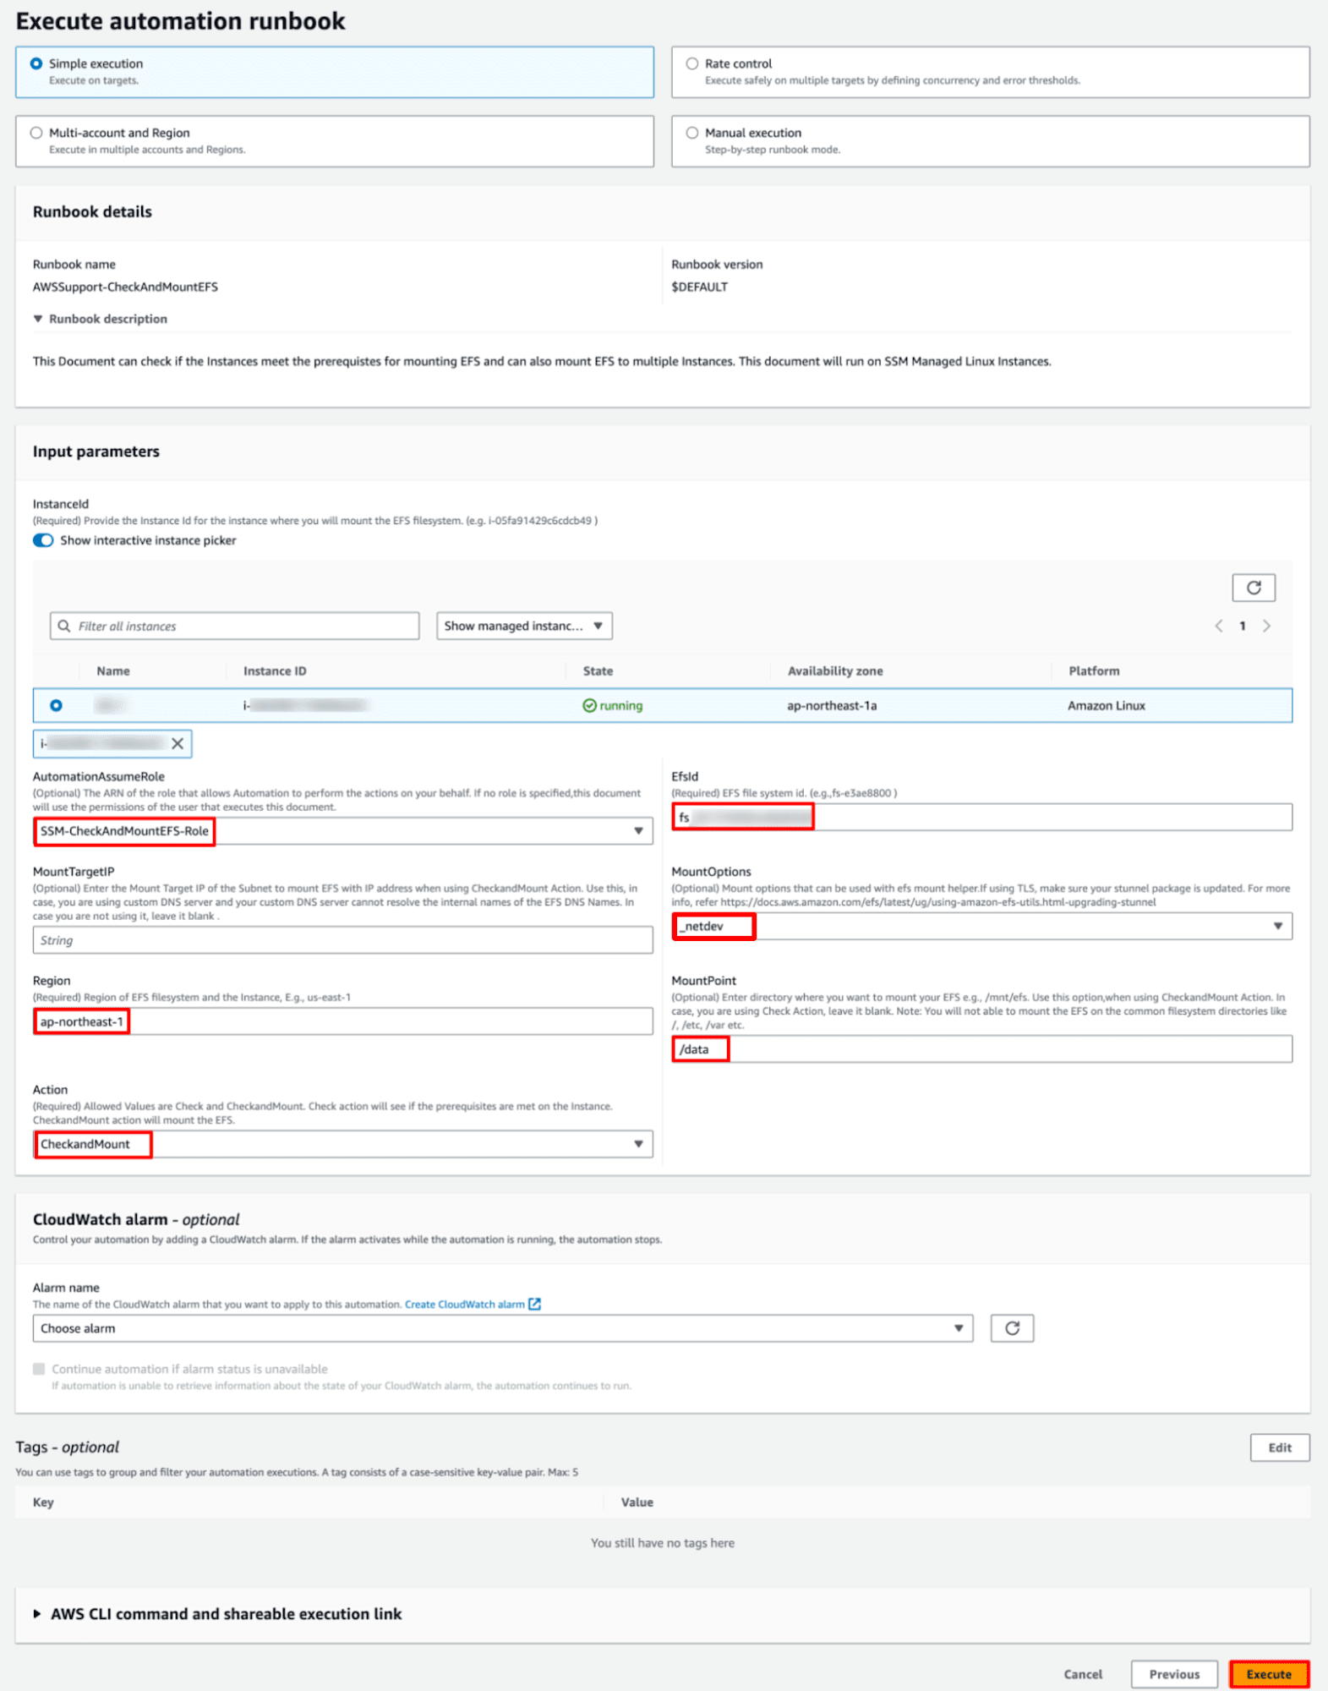The image size is (1328, 1691).
Task: Click the Availability zone column header
Action: (x=835, y=671)
